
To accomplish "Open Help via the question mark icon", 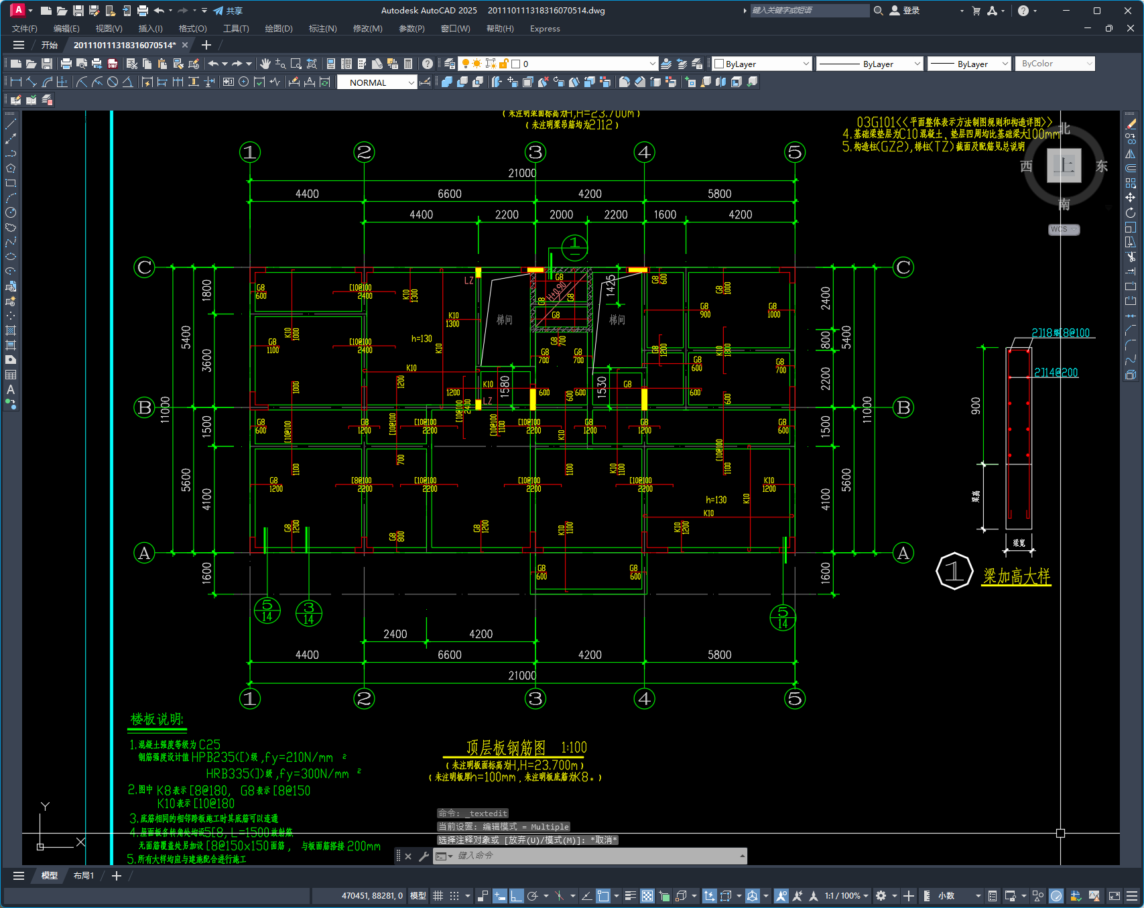I will (428, 64).
